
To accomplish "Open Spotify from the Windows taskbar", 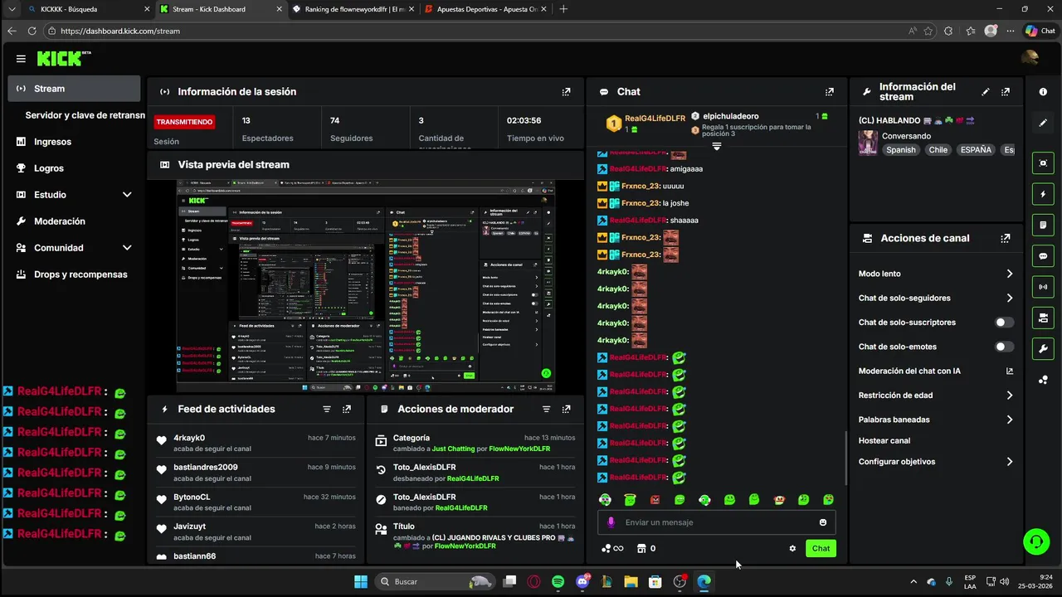I will (558, 581).
